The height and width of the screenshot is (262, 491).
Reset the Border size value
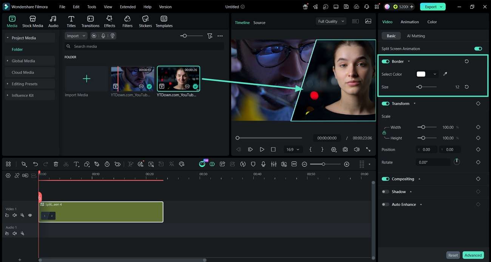click(x=466, y=87)
